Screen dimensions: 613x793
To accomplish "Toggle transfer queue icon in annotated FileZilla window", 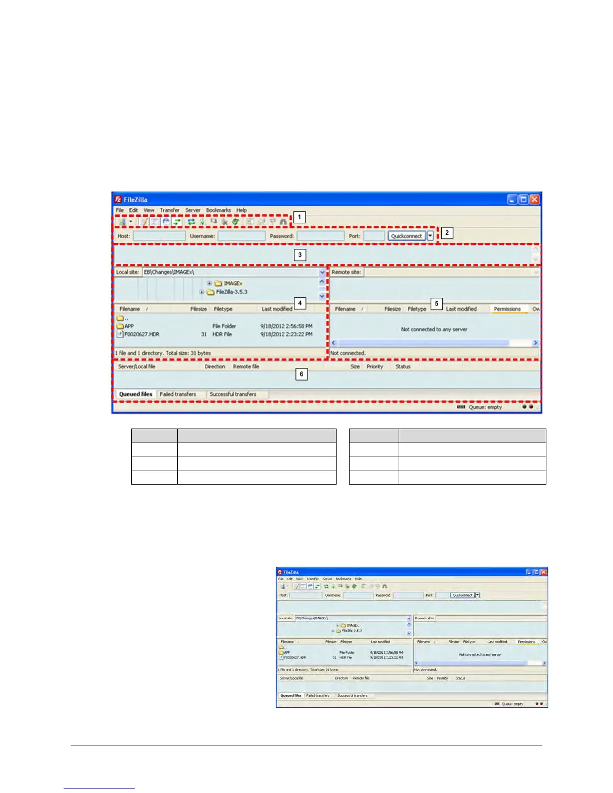I will 177,222.
